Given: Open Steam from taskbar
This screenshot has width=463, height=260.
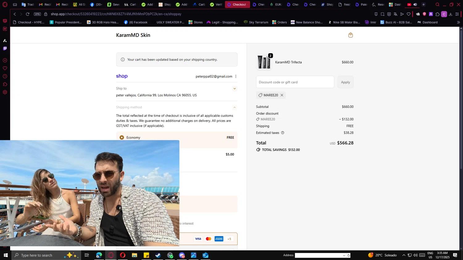Looking at the screenshot, I should click(158, 255).
